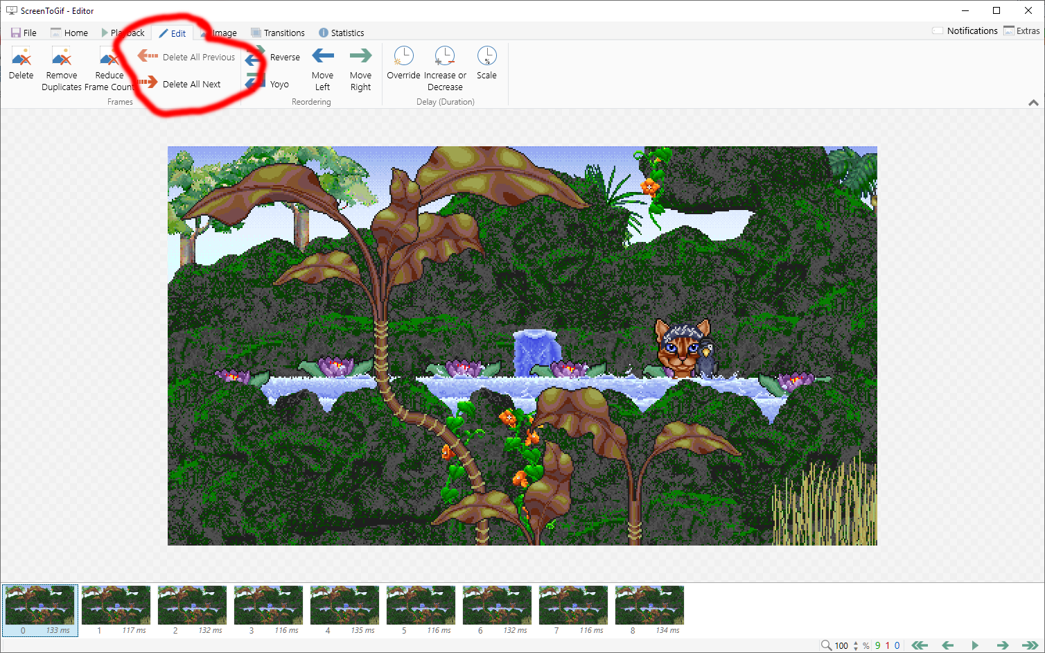The height and width of the screenshot is (653, 1045).
Task: Click the green total frame count 9
Action: click(878, 645)
